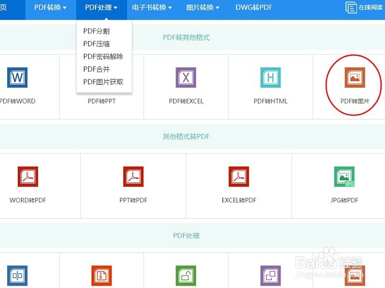385x288 pixels.
Task: Click the PDF转EXCEL label
Action: (x=186, y=101)
